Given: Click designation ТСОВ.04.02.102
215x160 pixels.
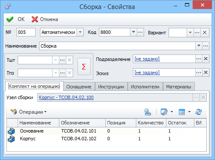Looking at the screenshot, I should [x=79, y=139].
